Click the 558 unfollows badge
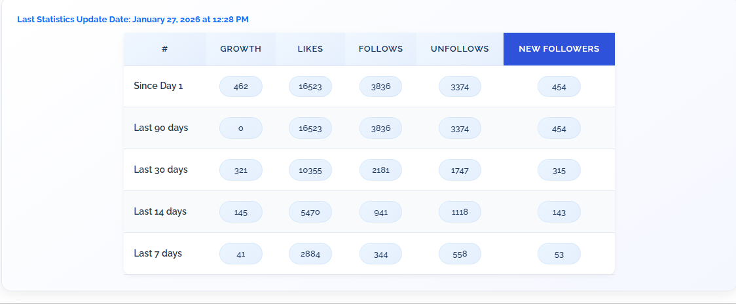The image size is (736, 305). coord(460,254)
